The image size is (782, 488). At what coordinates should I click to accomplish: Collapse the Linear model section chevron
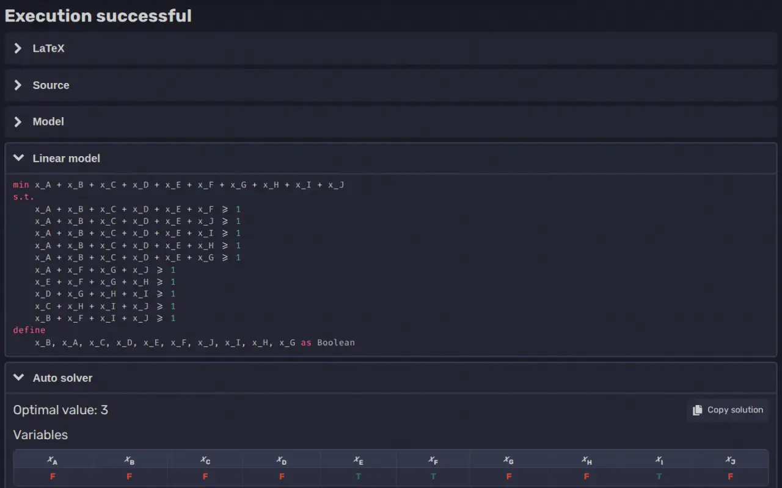[x=18, y=158]
